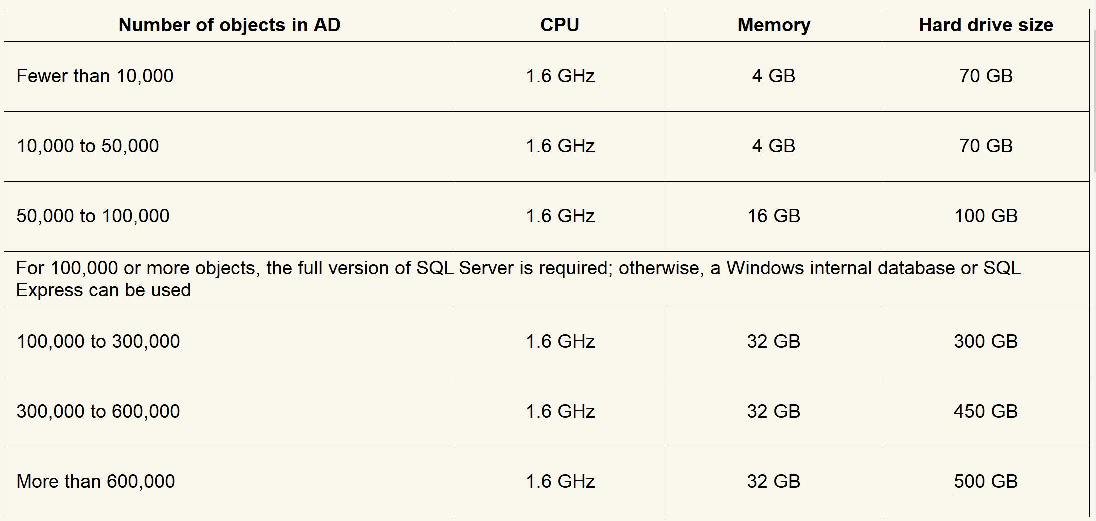
Task: Select the '50,000 to 100,000' cell
Action: pos(93,216)
